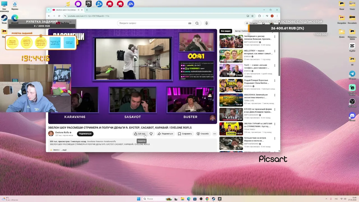Open Discord desktop shortcut

click(352, 116)
